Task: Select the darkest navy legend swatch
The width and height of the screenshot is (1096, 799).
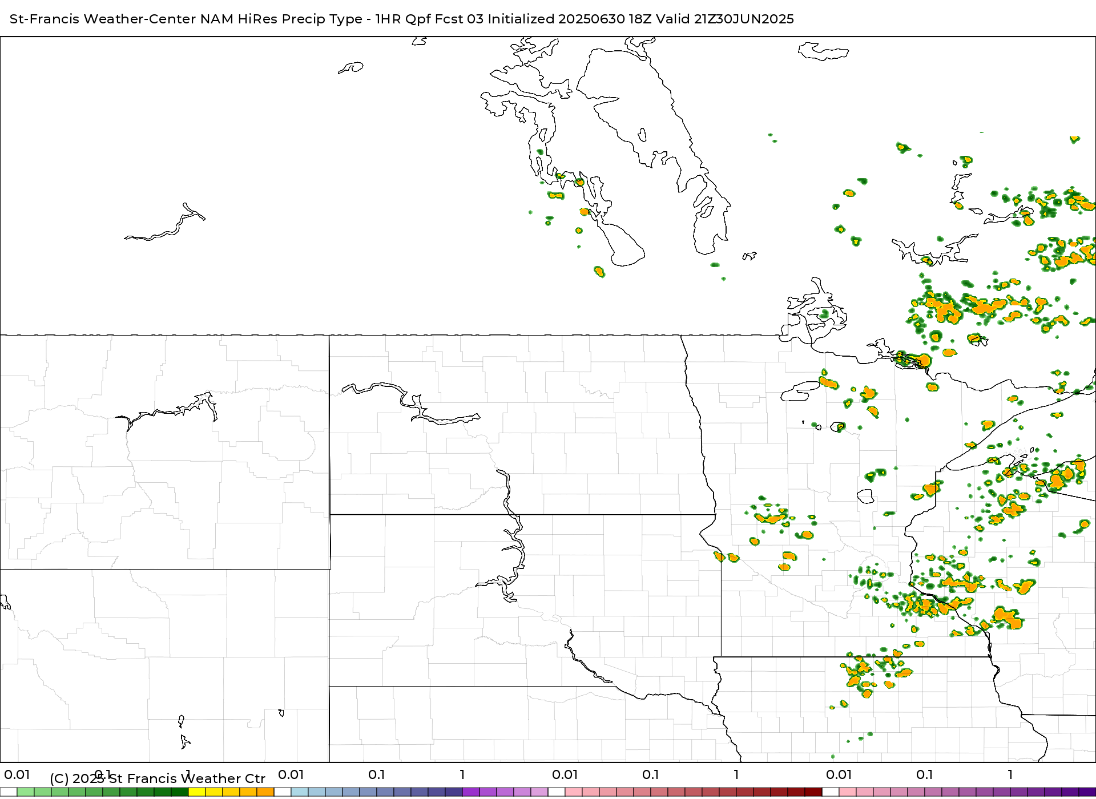Action: [454, 792]
